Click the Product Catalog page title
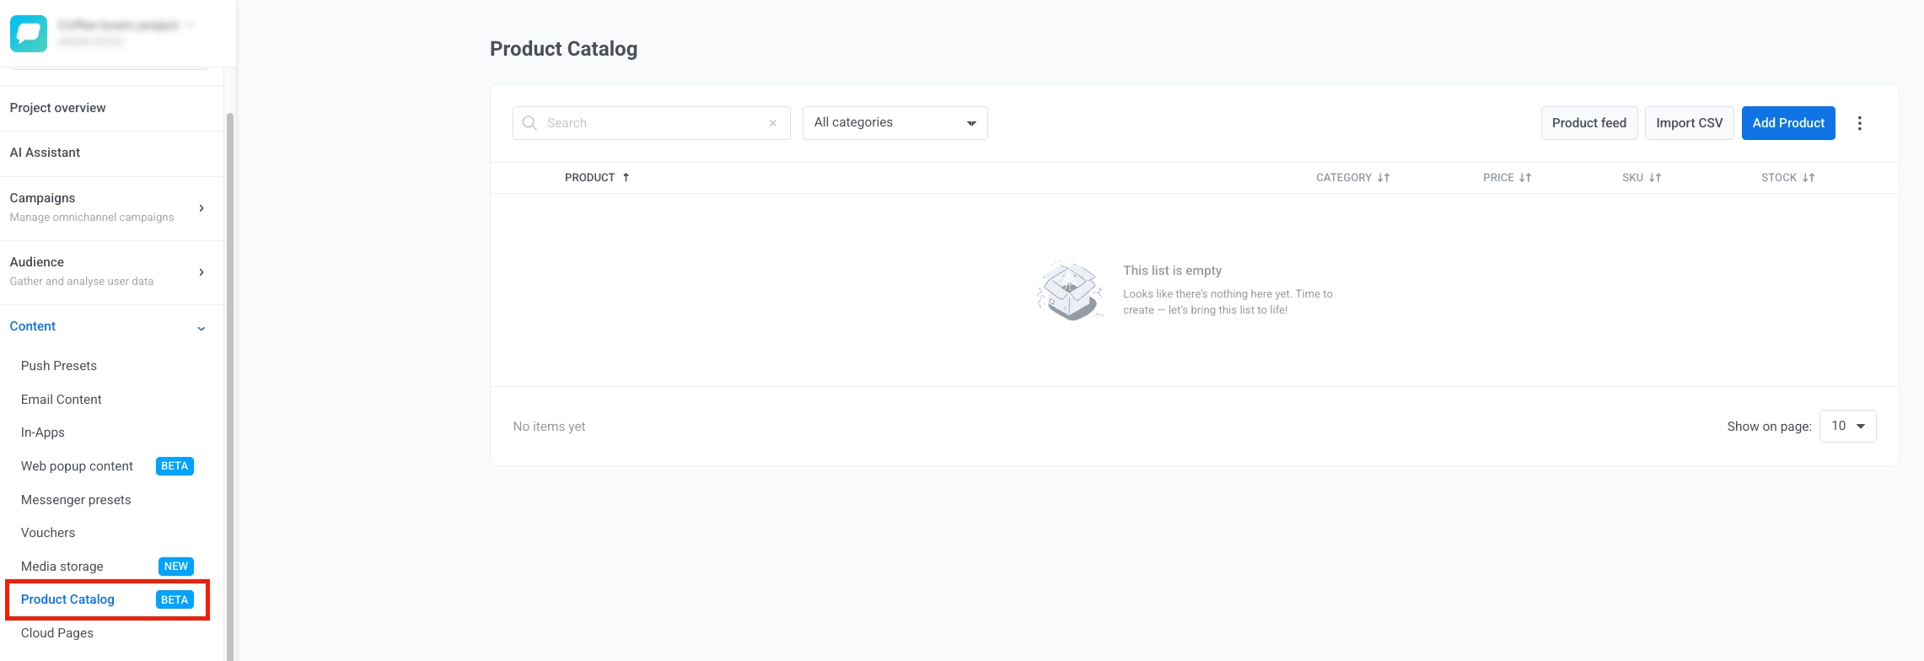 click(563, 49)
